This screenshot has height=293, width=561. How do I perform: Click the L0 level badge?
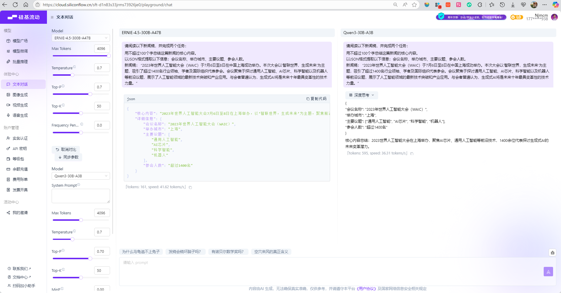pyautogui.click(x=516, y=17)
